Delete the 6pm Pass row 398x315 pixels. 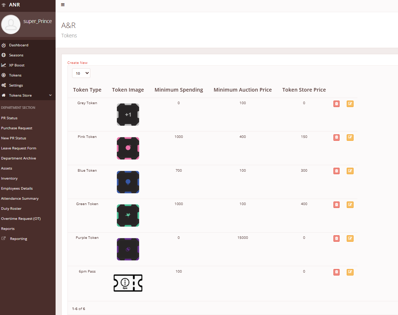point(336,272)
